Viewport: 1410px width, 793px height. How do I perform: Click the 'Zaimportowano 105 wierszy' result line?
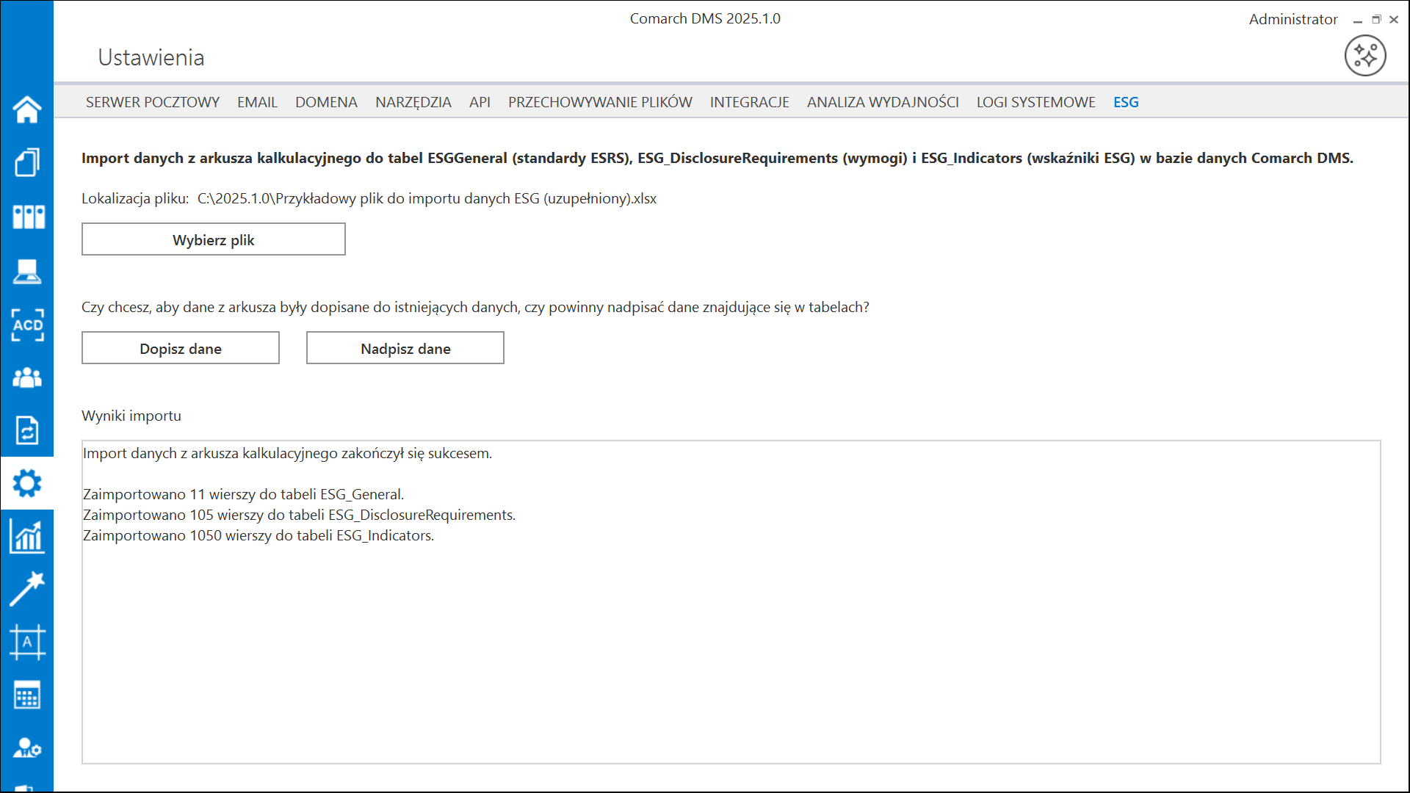tap(299, 515)
